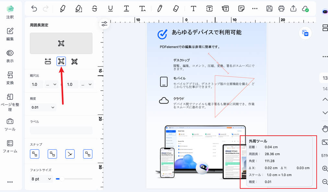Click the undo button
Image resolution: width=328 pixels, height=192 pixels.
pos(34,9)
